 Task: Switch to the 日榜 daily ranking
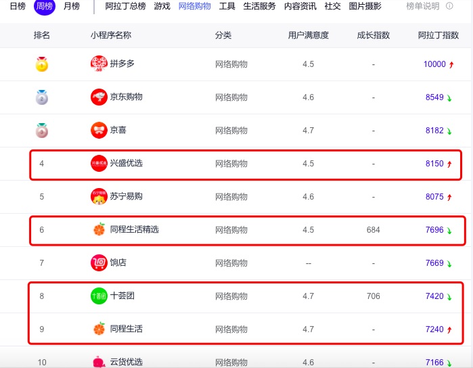[x=18, y=6]
